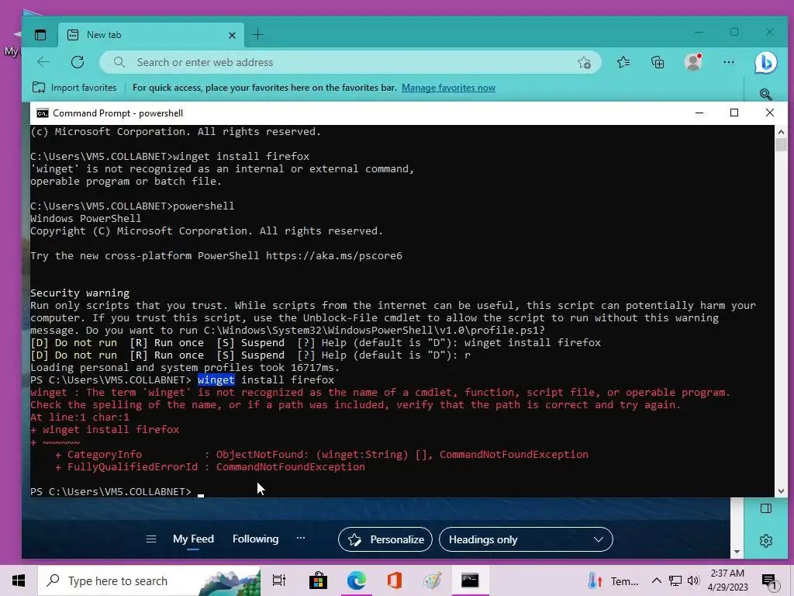Open the feed hamburger menu icon
The width and height of the screenshot is (794, 596).
(151, 539)
